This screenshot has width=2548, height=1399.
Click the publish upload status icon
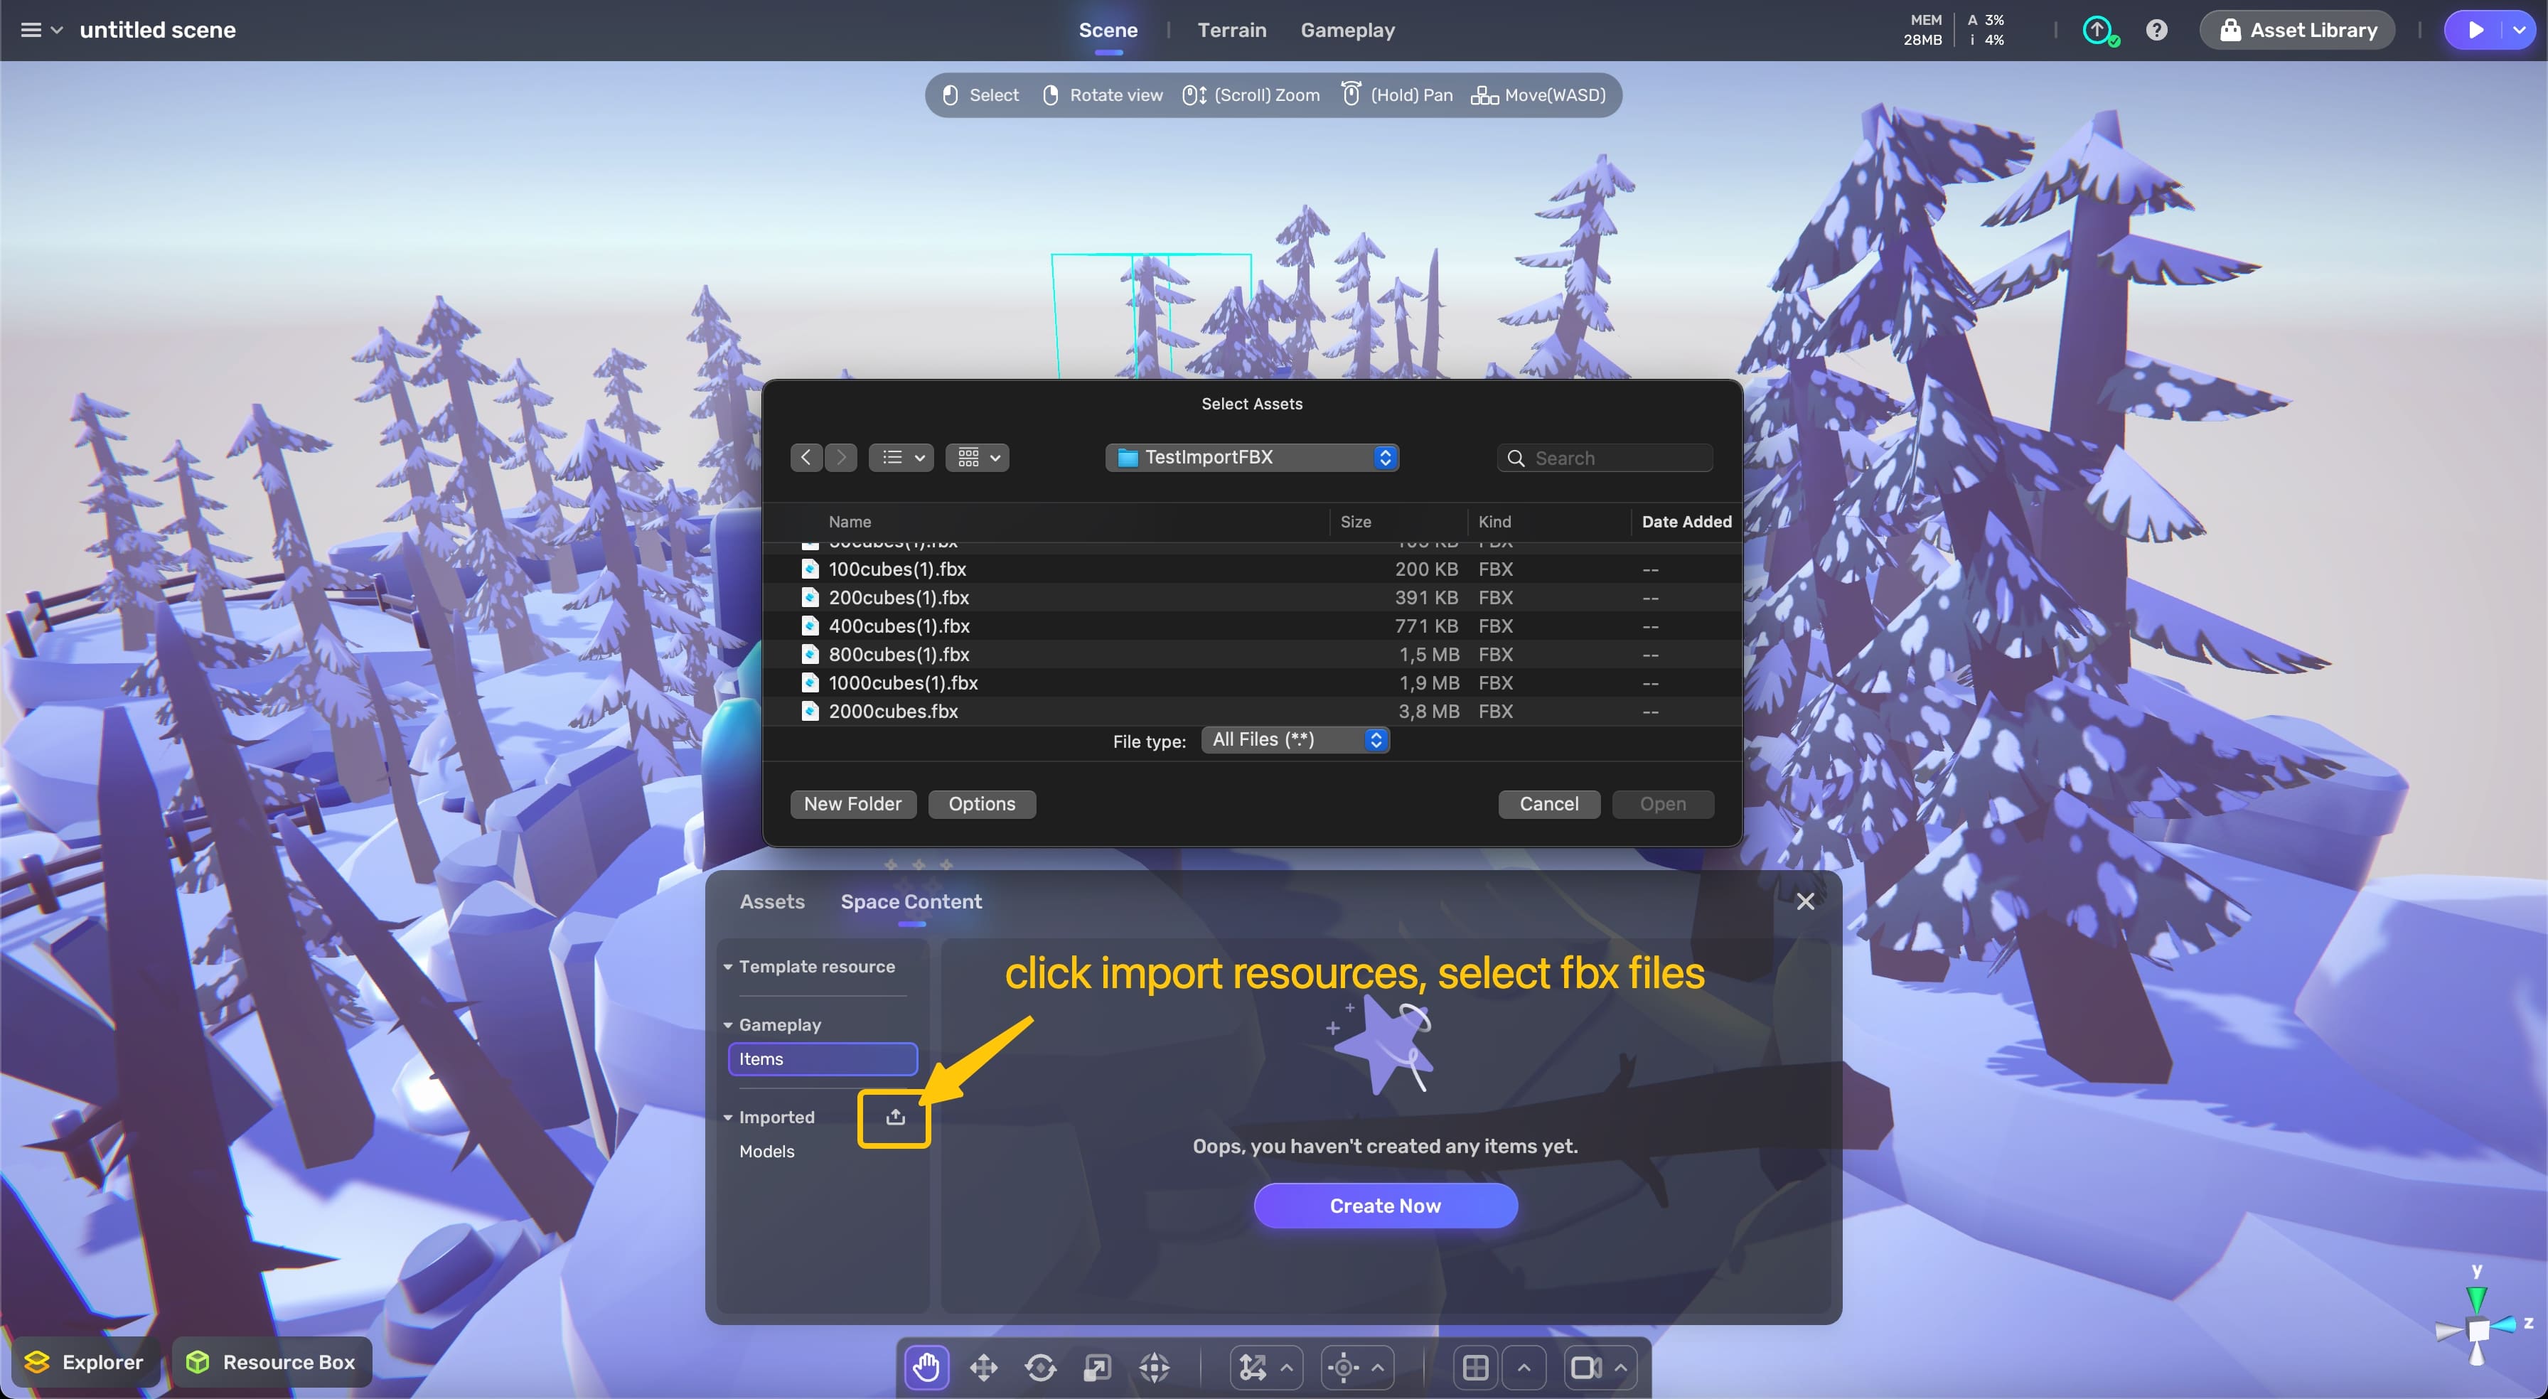click(x=2098, y=30)
